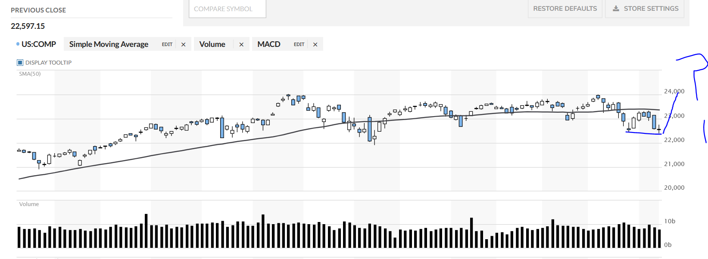
Task: Click the blue dot next to US:COMP
Action: tap(18, 44)
